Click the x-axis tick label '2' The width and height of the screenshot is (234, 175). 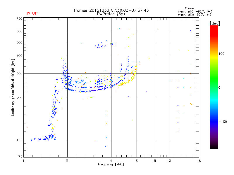click(67, 161)
